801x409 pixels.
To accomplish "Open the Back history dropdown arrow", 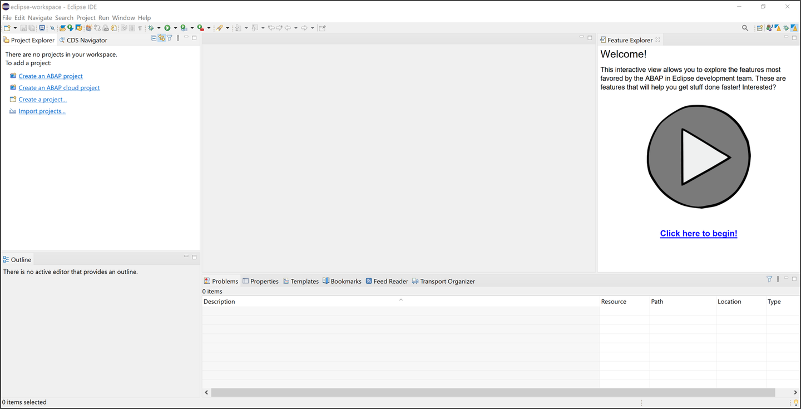I will click(x=296, y=28).
